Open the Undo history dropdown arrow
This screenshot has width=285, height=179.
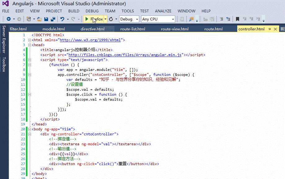(68, 19)
